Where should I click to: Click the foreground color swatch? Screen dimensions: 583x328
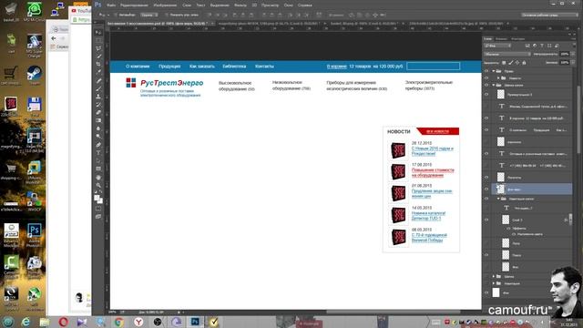coord(97,198)
